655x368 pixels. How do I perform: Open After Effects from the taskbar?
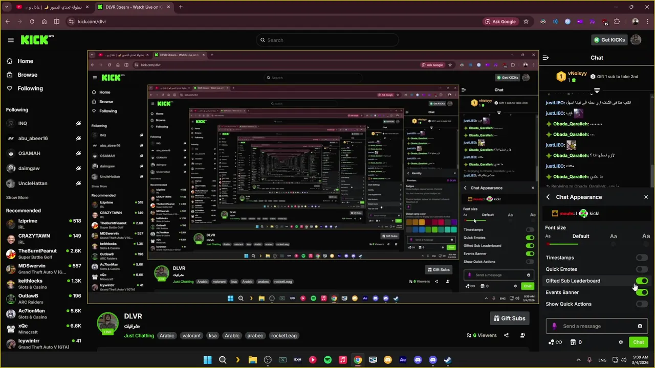[x=403, y=360]
